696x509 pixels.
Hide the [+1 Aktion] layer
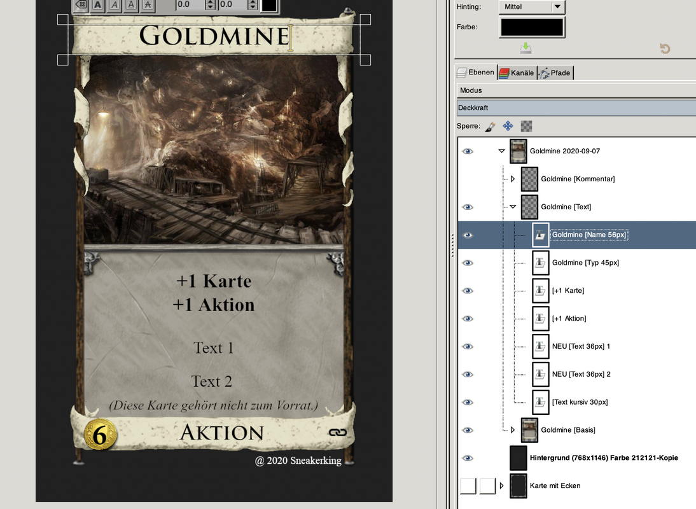click(x=468, y=319)
